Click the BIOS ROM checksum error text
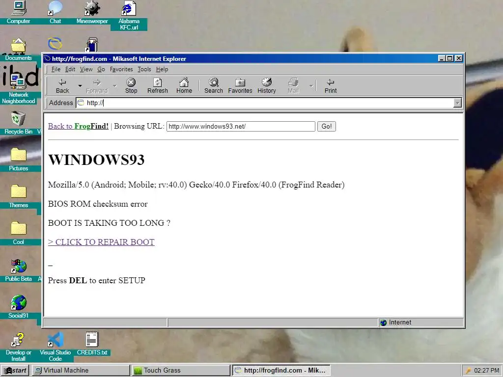This screenshot has width=503, height=377. (98, 204)
